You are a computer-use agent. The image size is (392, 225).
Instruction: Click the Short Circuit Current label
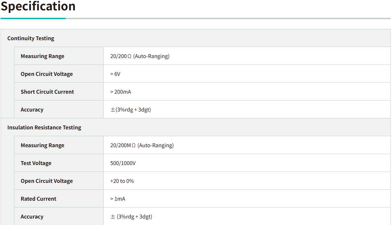[47, 92]
